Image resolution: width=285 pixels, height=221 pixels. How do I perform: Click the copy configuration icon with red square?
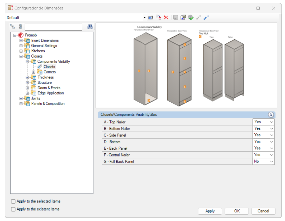pyautogui.click(x=158, y=17)
